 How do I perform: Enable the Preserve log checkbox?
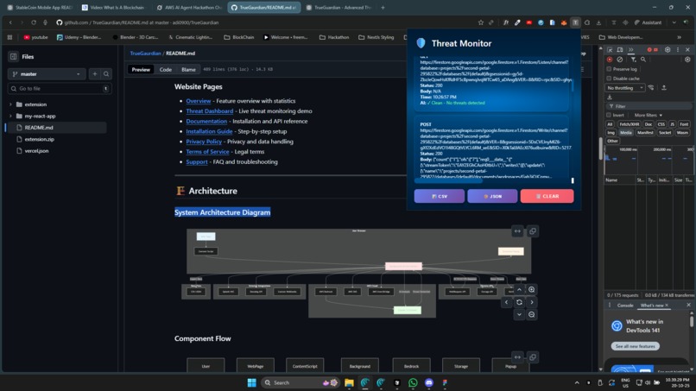pyautogui.click(x=609, y=69)
